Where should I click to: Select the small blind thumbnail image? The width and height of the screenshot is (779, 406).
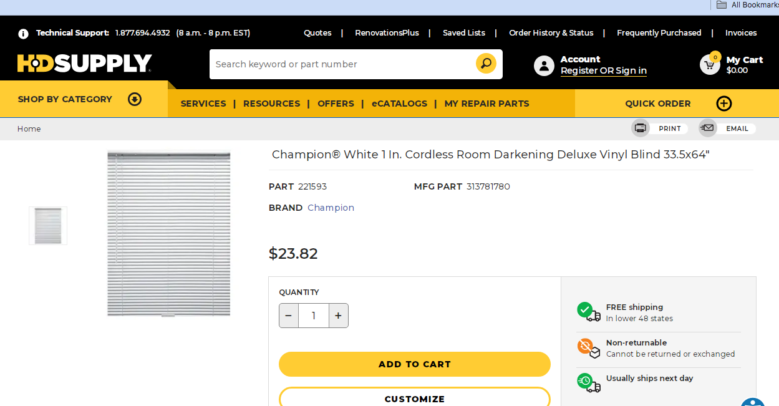pos(47,226)
